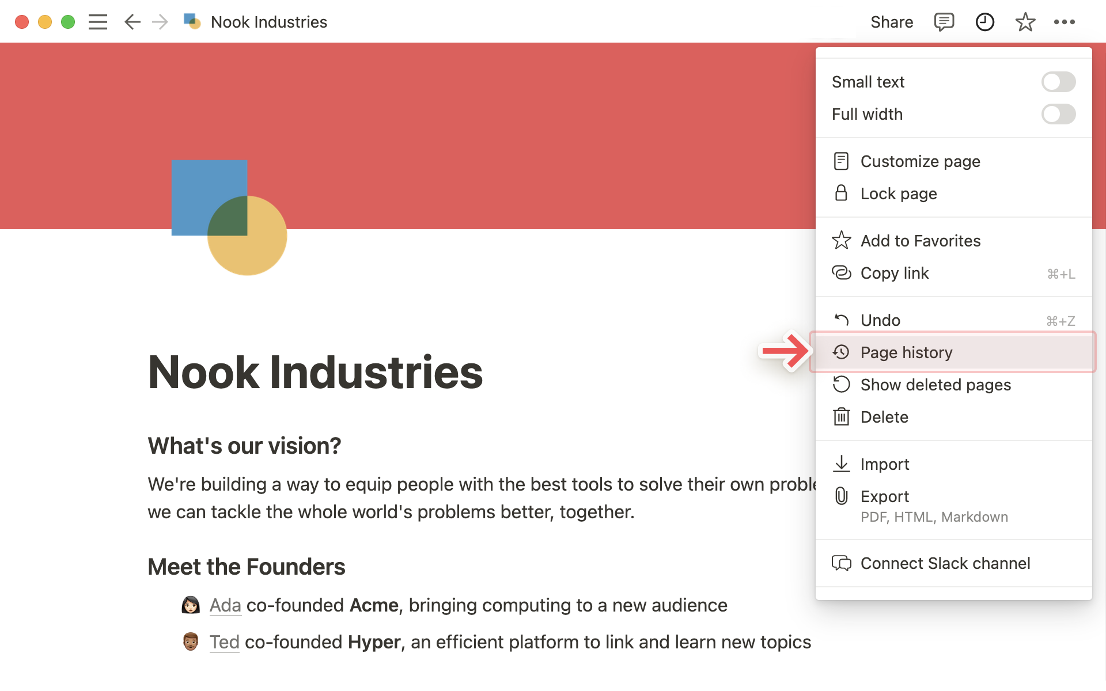Screen dimensions: 1106x691
Task: Go forward with the right arrow
Action: pos(160,22)
